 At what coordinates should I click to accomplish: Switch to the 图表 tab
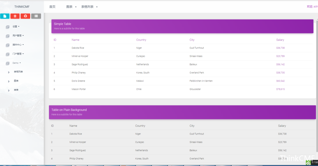69,7
